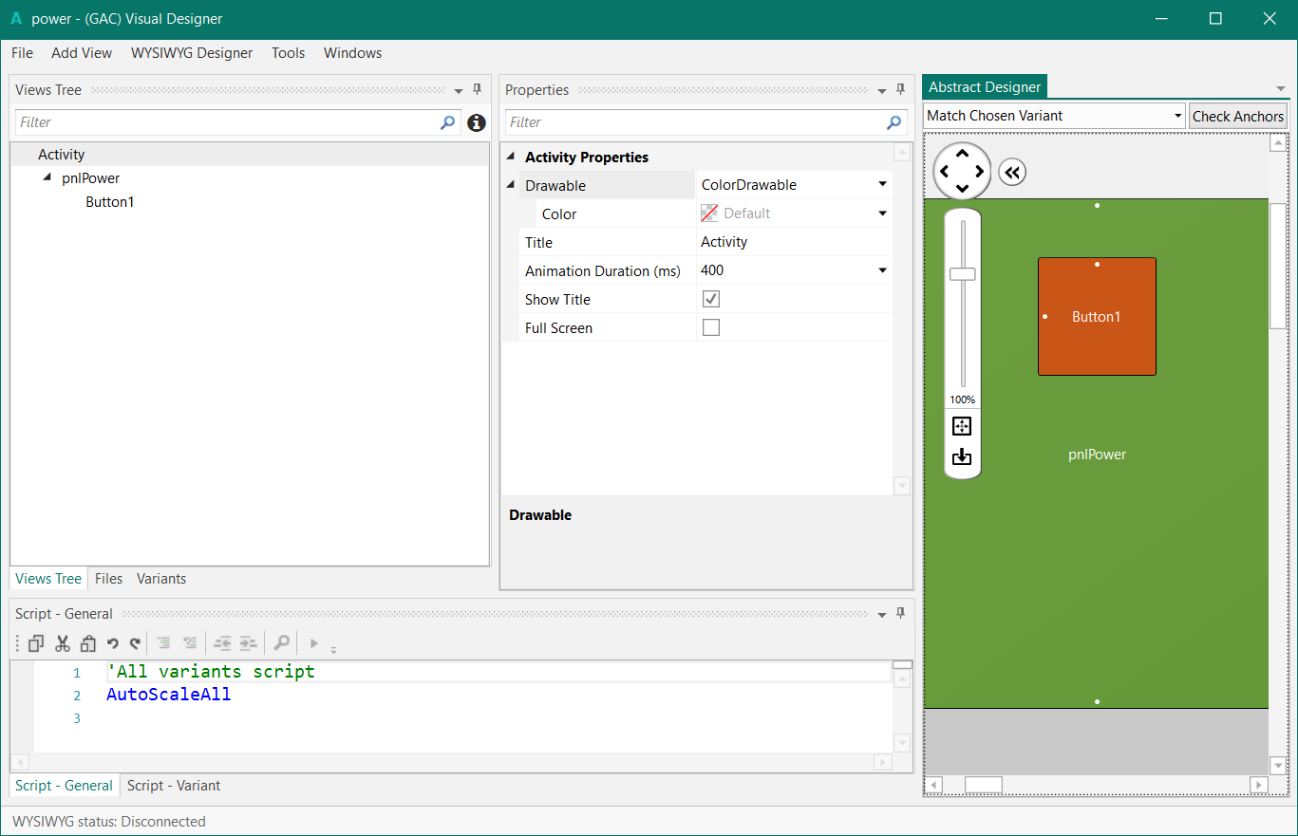Collapse the pnlPower tree node

[x=47, y=177]
